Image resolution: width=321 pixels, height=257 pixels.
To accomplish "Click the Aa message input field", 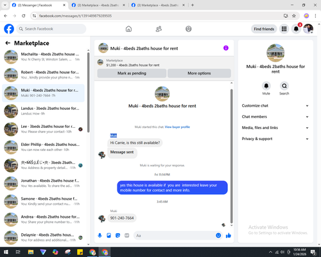I will click(x=174, y=236).
